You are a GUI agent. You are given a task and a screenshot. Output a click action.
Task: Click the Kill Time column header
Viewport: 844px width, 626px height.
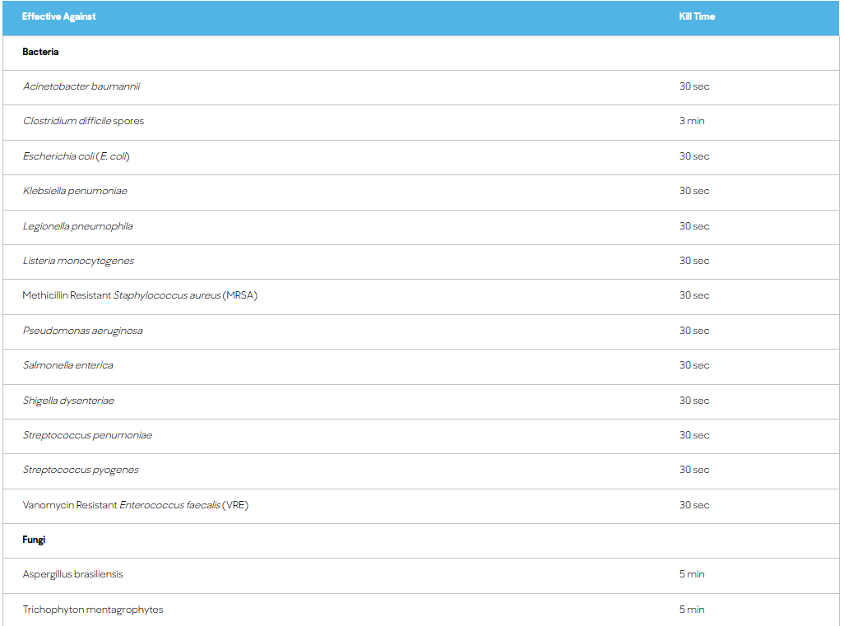pos(697,16)
